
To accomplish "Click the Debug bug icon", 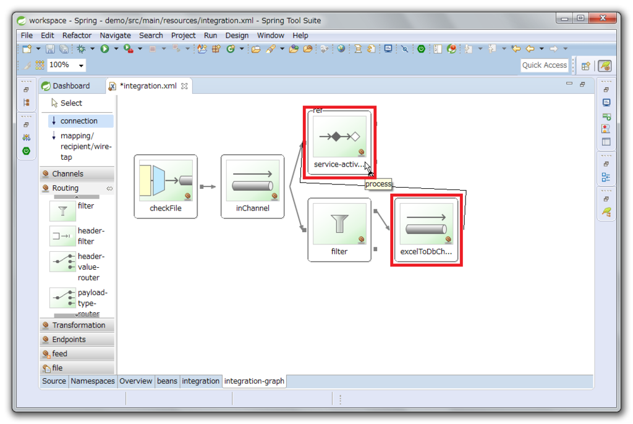I will tap(81, 49).
